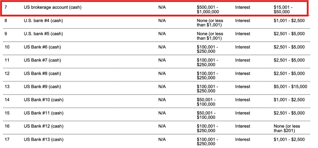Screen dimensions: 318x148
Task: Click the $500,001 - $1,000,000 value cell
Action: pos(208,10)
